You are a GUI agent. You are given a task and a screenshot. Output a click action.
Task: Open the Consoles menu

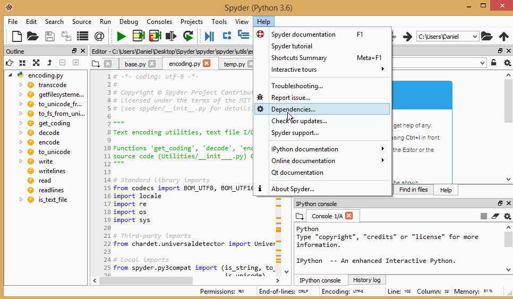point(159,22)
